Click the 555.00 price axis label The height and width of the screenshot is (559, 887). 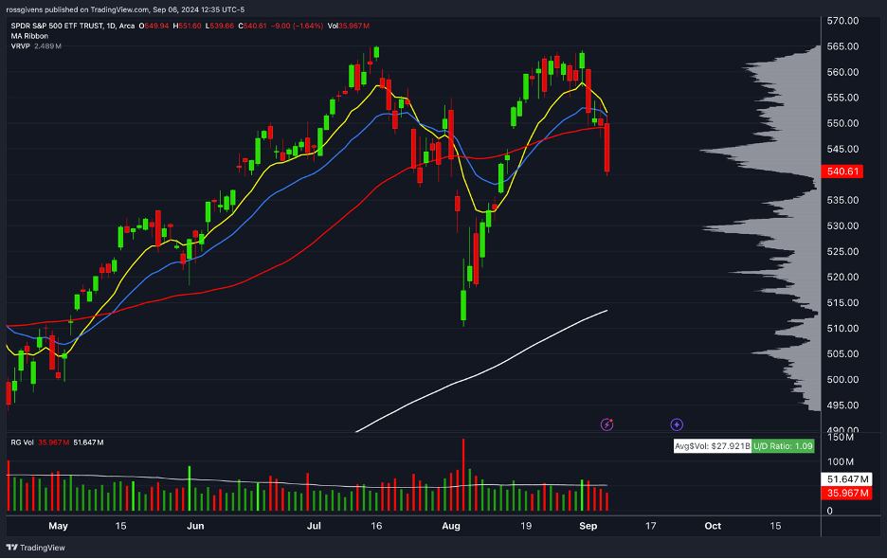coord(842,98)
